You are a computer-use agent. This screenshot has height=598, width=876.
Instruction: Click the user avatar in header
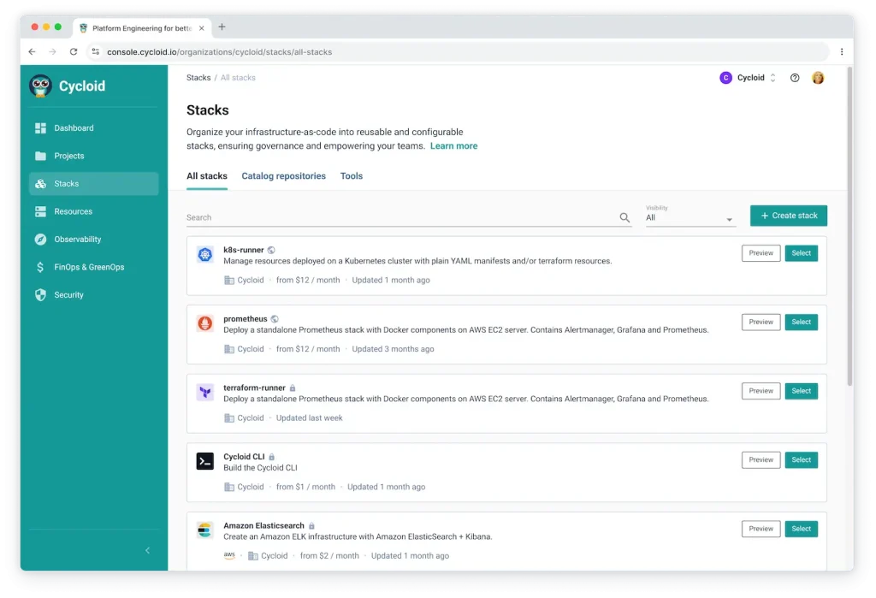818,78
